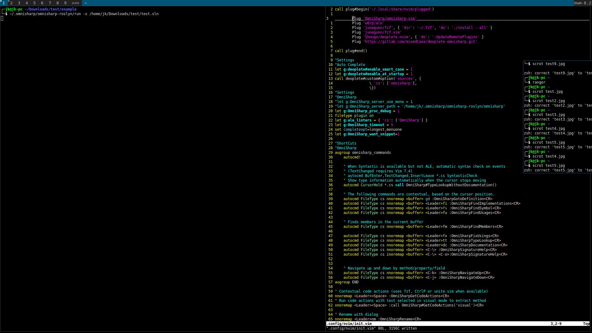Click the 3,2-9 cursor position indicator

556,324
